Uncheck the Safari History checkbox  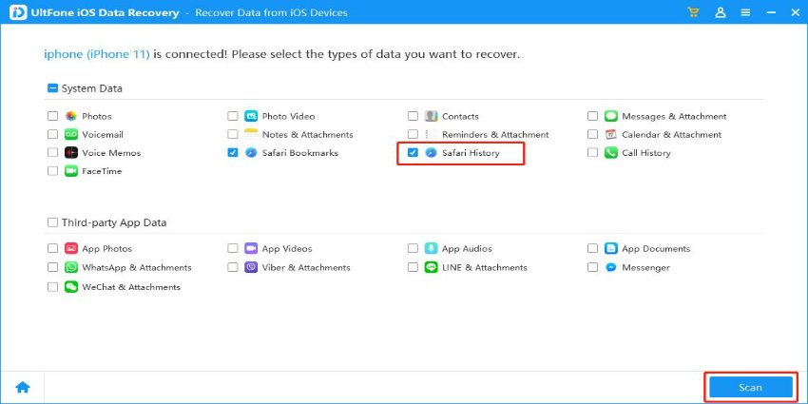click(x=413, y=152)
